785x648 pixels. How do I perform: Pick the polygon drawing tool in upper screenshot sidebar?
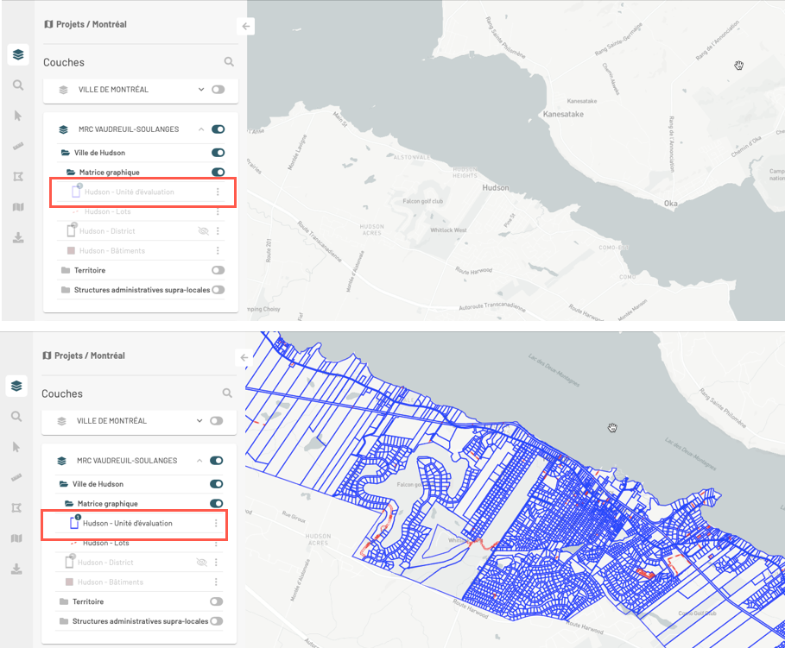pos(17,176)
